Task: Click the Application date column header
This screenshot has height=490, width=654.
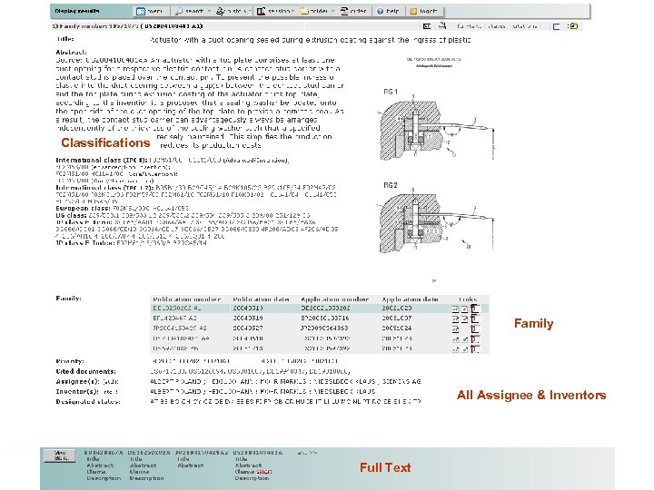Action: point(410,299)
